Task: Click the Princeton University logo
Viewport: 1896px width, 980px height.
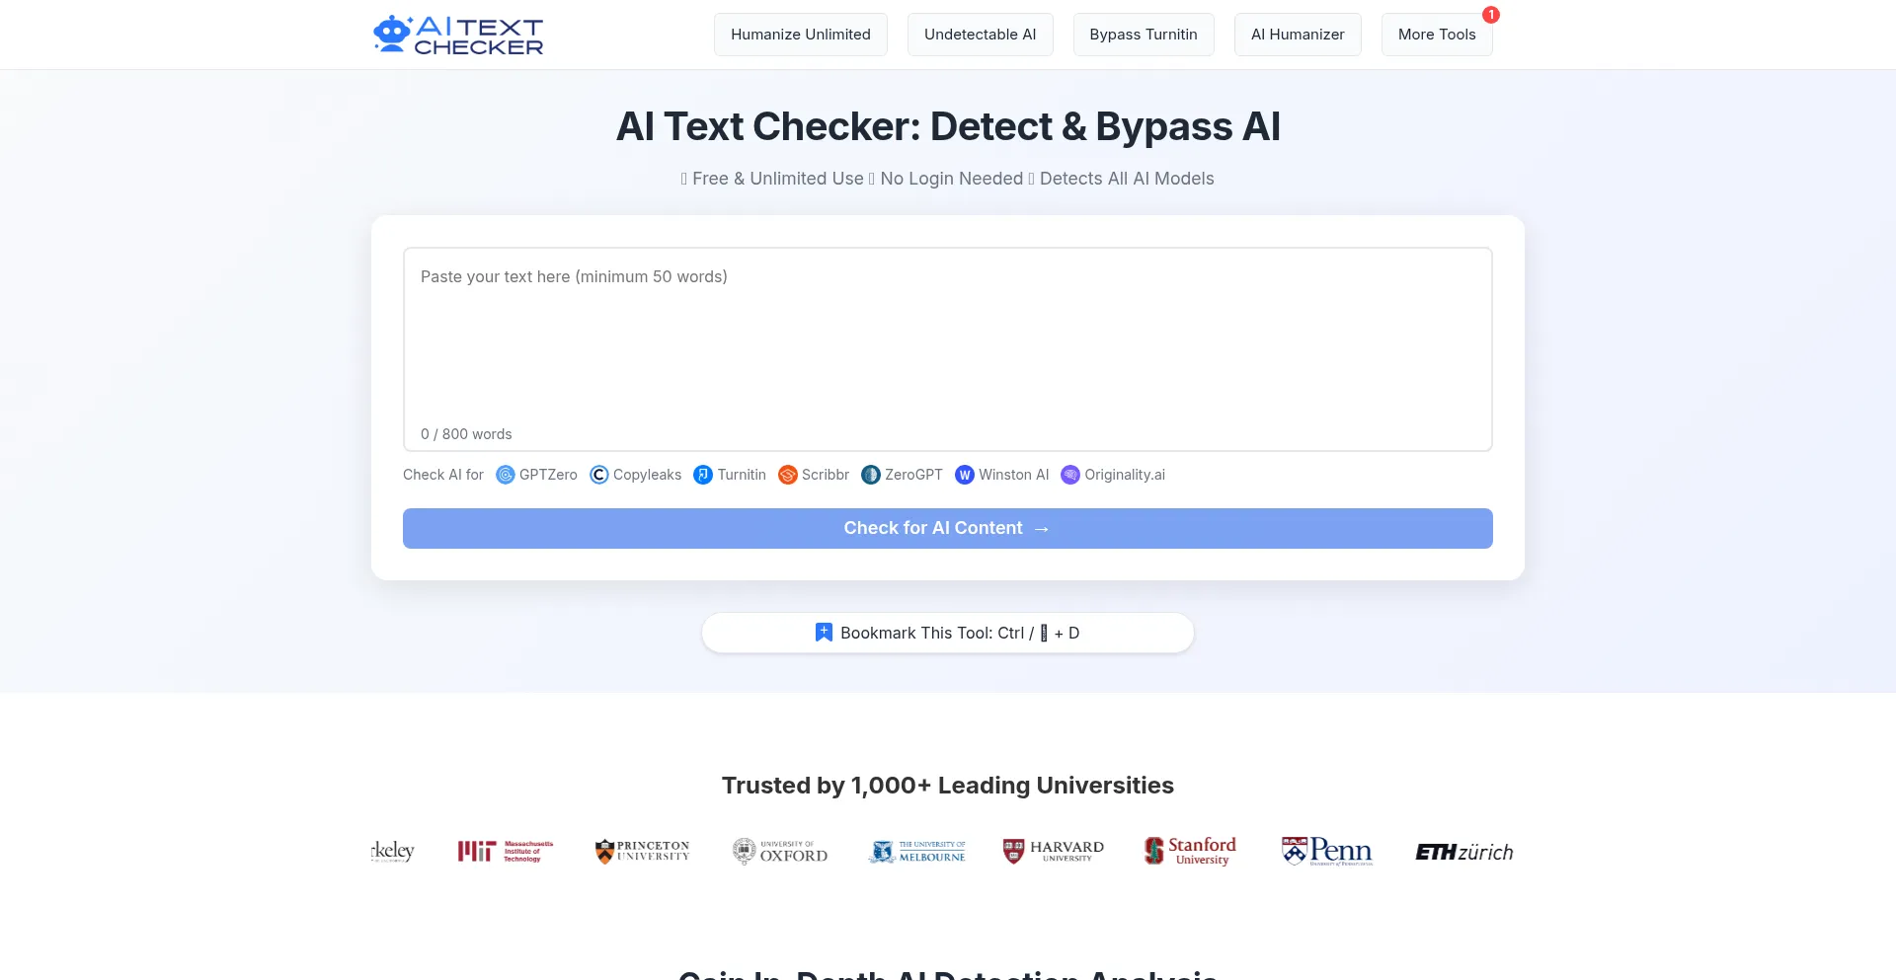Action: coord(642,851)
